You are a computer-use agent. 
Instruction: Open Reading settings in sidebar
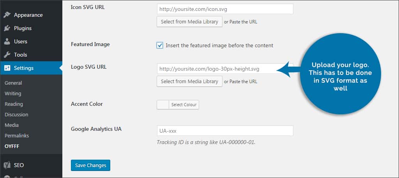tap(14, 104)
